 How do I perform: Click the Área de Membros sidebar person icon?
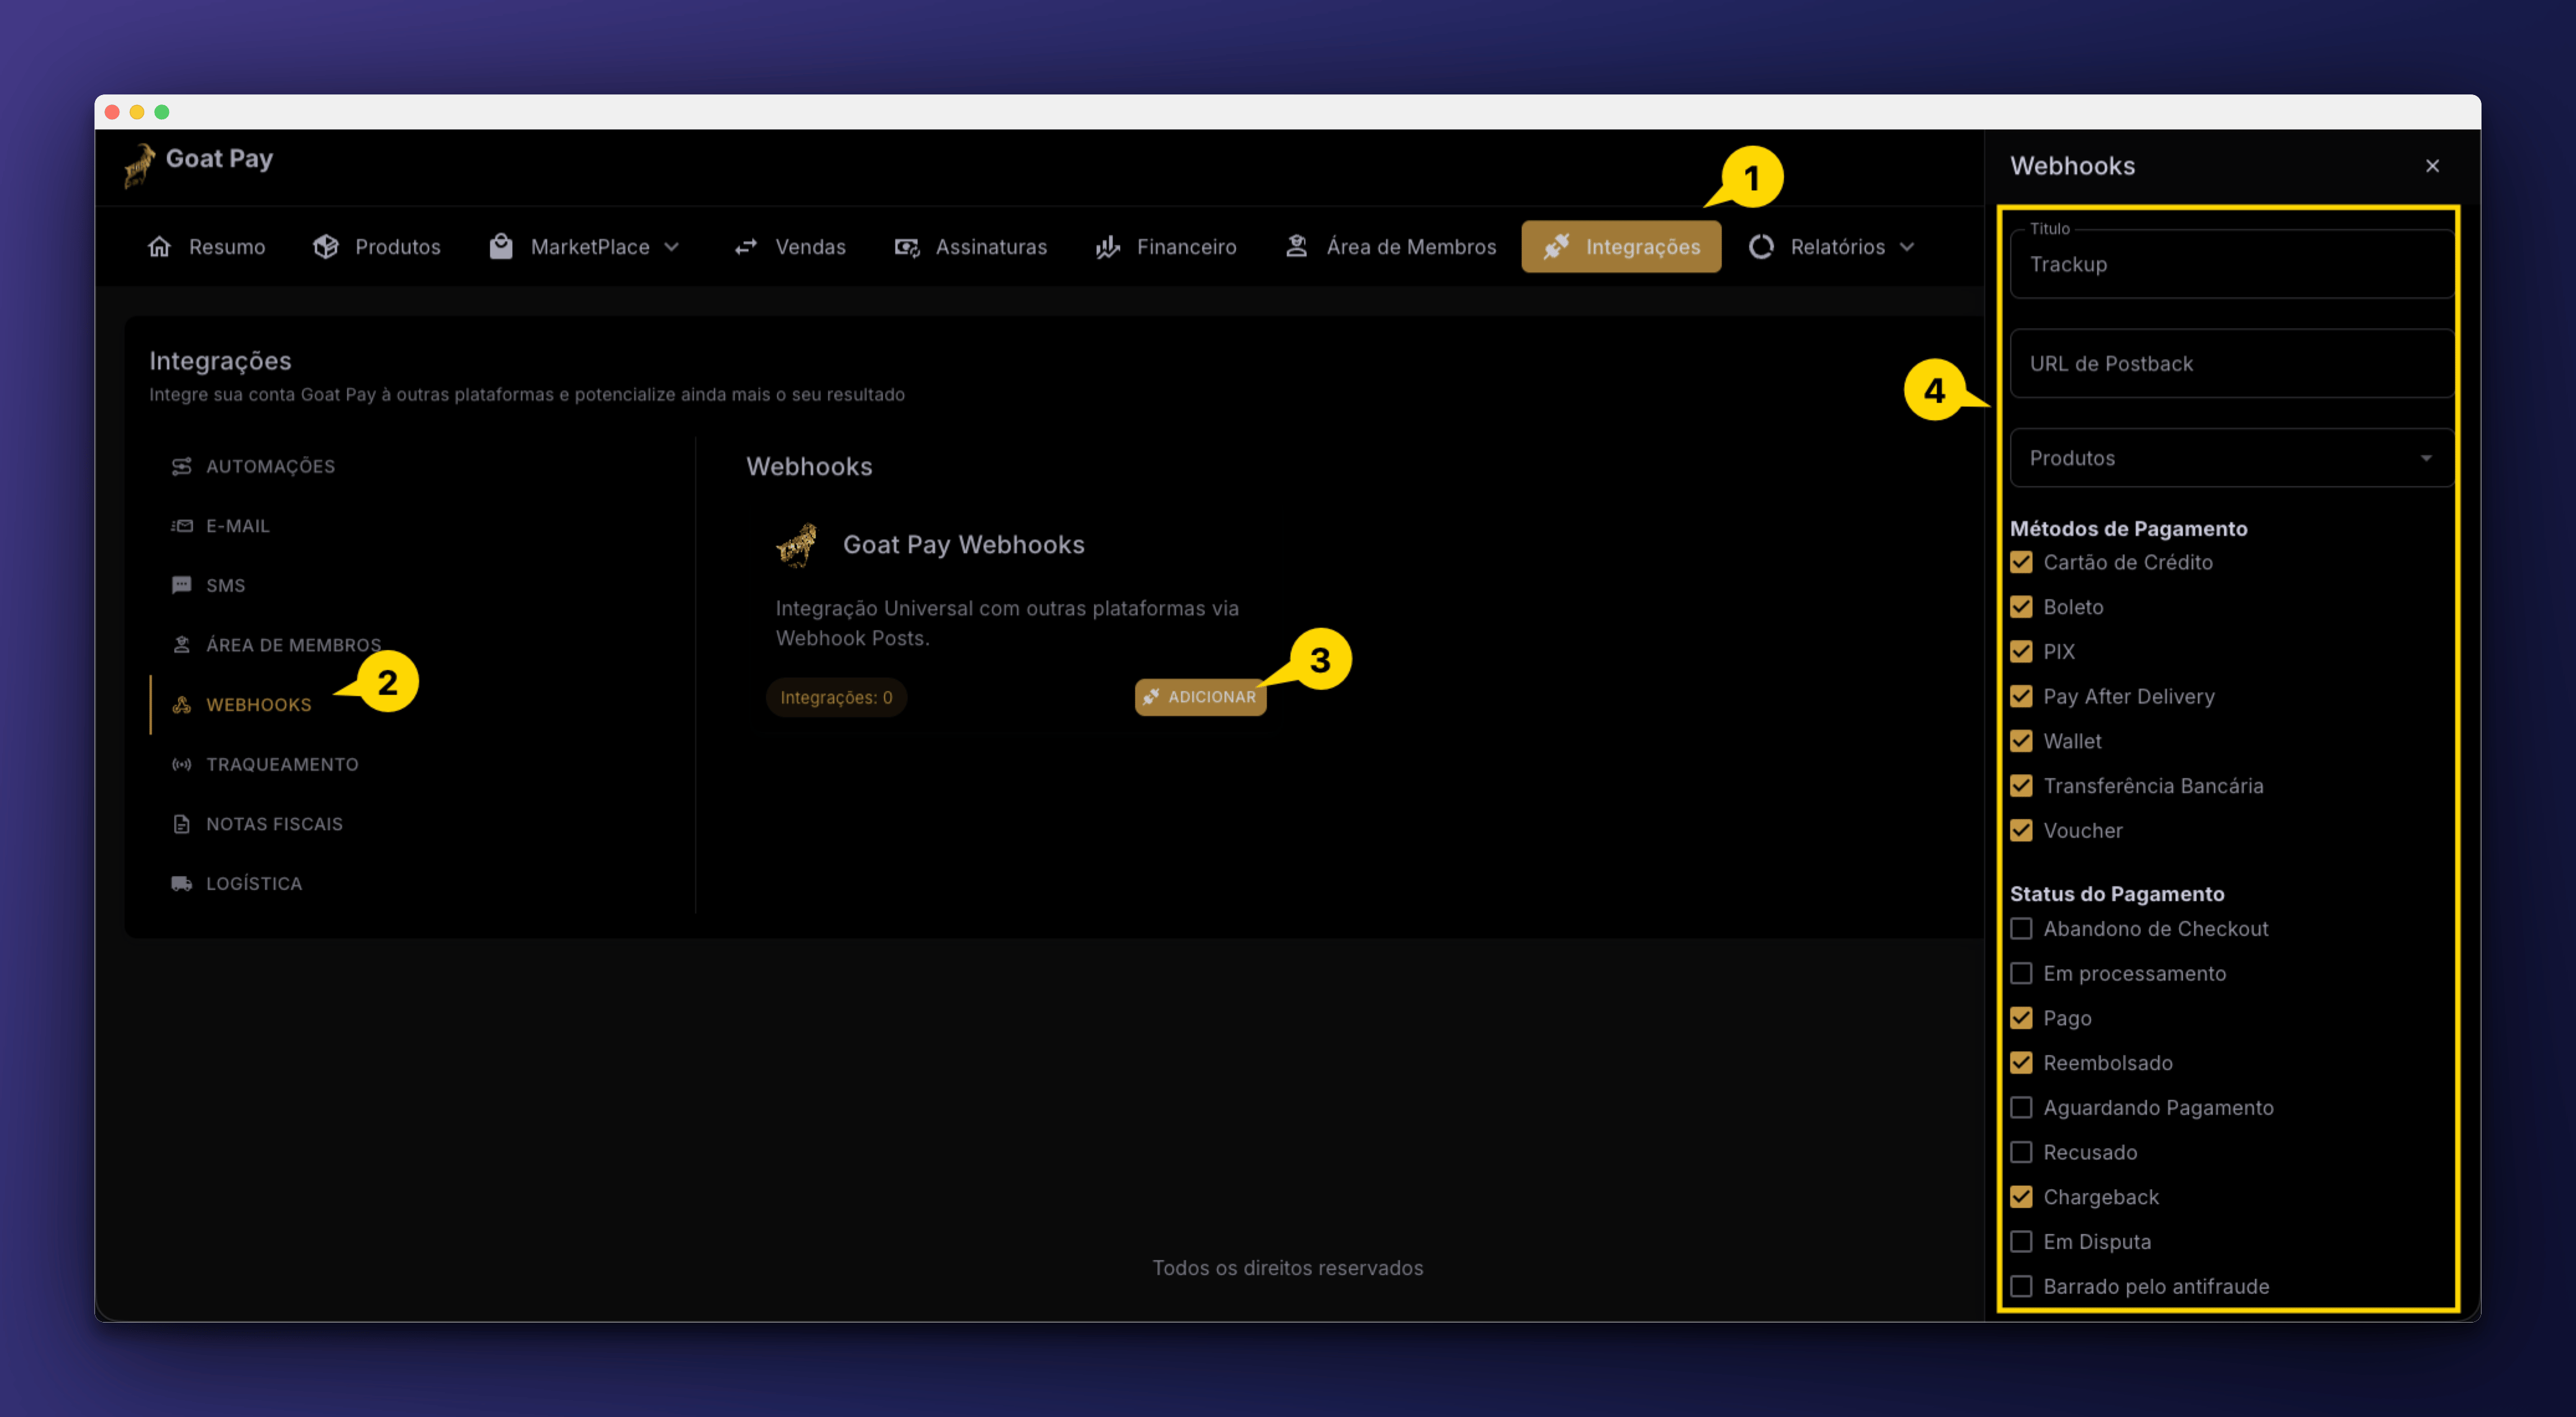(x=181, y=645)
